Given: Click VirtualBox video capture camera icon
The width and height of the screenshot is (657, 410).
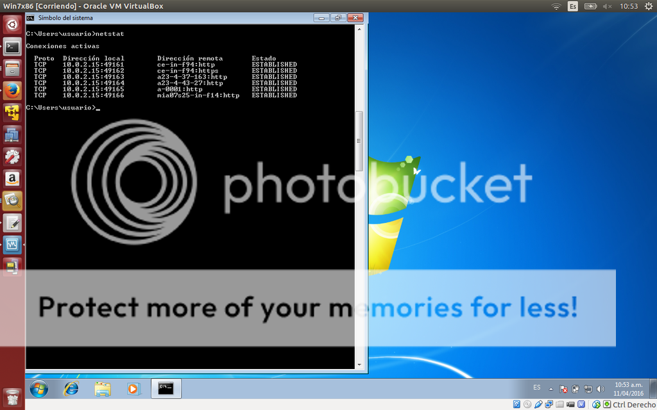Looking at the screenshot, I should click(570, 405).
